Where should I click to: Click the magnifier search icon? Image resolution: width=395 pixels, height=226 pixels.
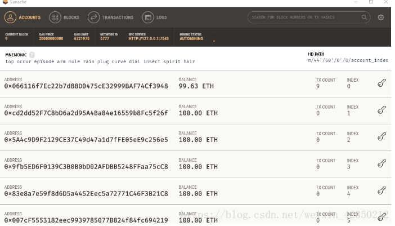tap(364, 17)
